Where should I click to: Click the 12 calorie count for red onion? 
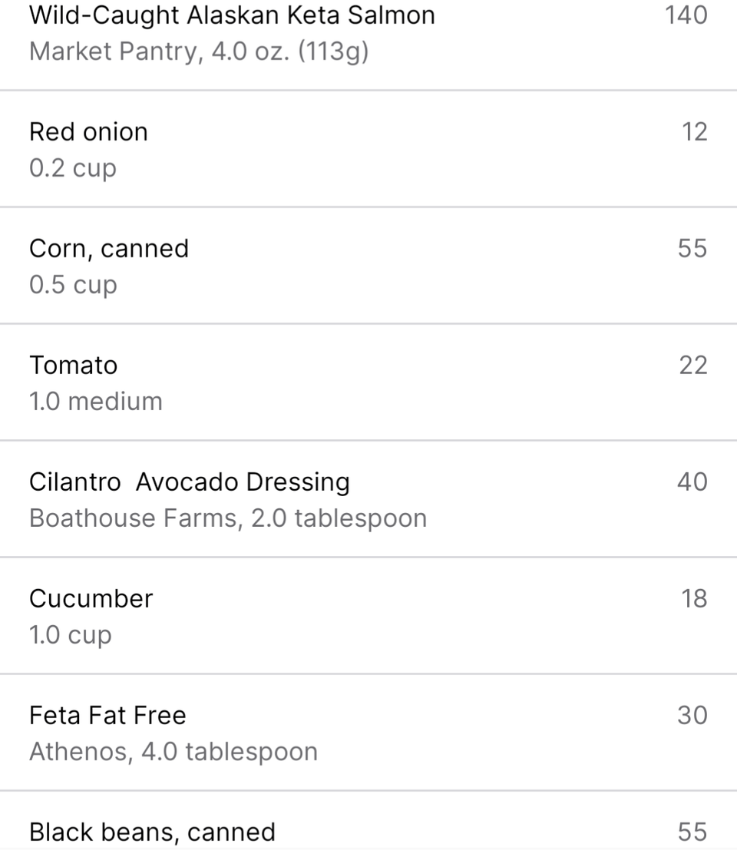pyautogui.click(x=695, y=132)
